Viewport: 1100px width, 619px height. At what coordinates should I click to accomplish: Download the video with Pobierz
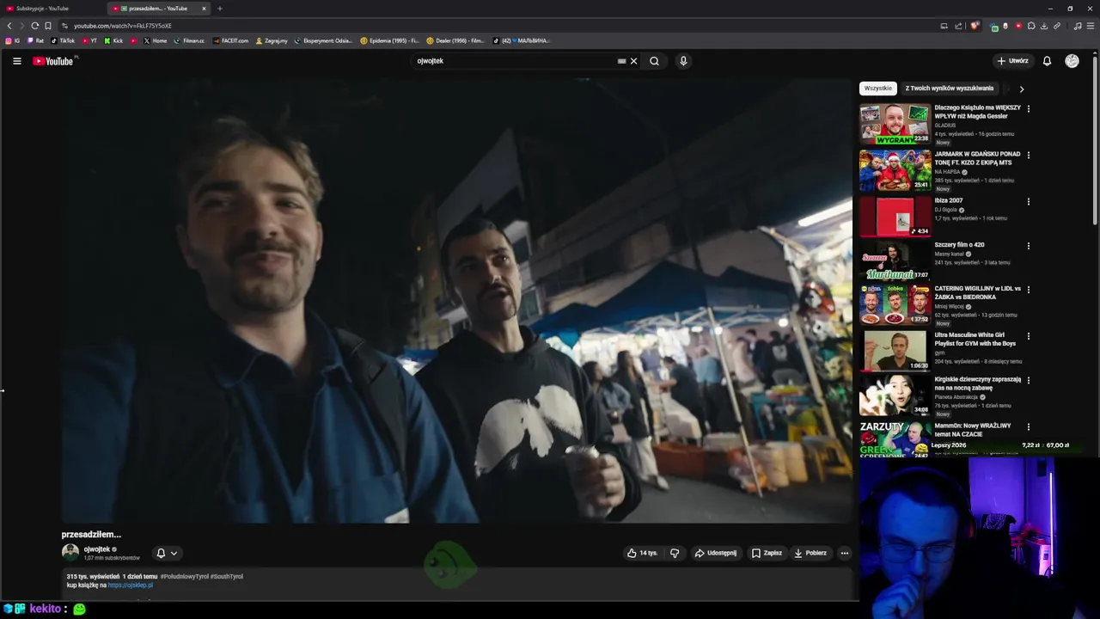[810, 553]
